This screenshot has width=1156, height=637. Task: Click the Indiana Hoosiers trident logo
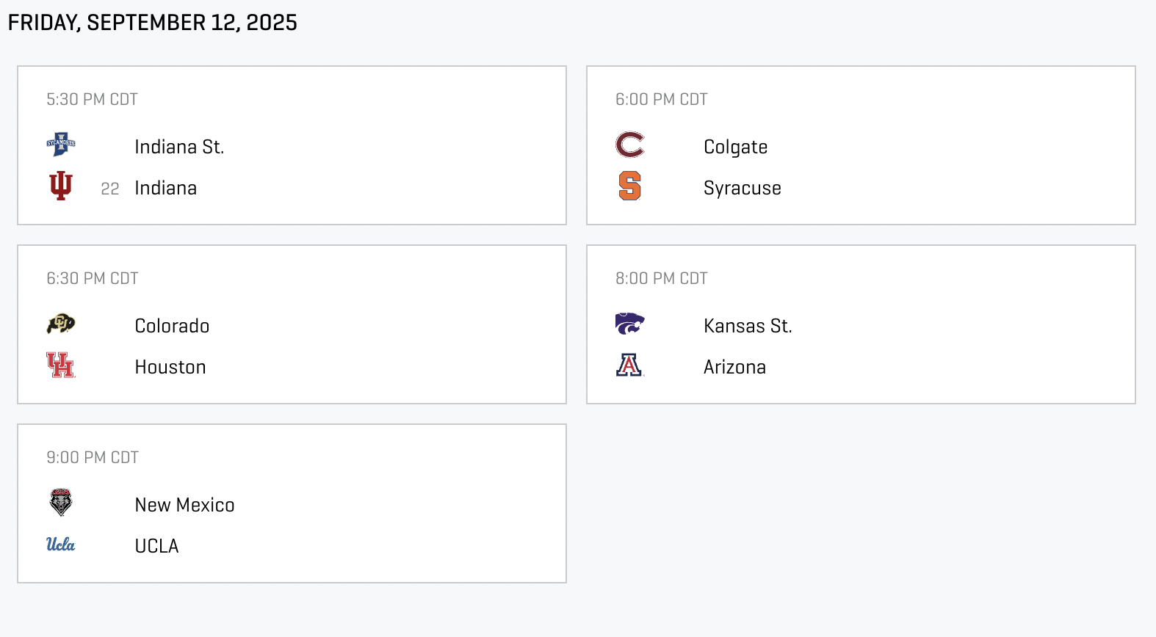click(61, 186)
